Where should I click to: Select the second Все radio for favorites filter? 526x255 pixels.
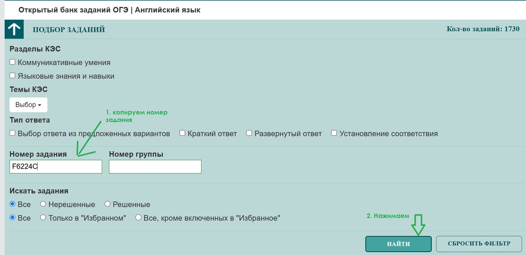click(12, 217)
